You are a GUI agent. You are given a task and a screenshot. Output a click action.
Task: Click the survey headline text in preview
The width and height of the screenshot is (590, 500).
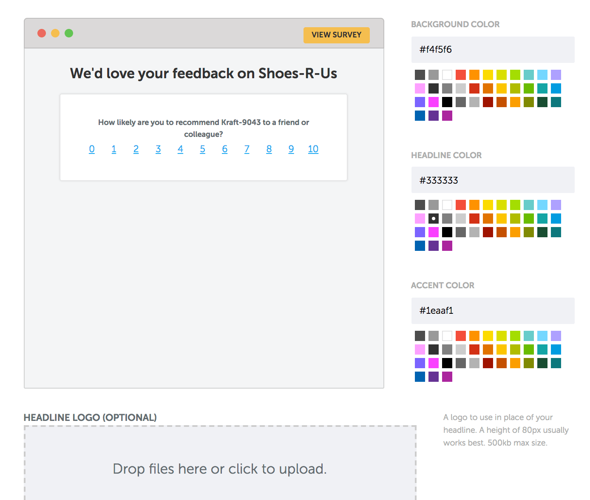[204, 74]
